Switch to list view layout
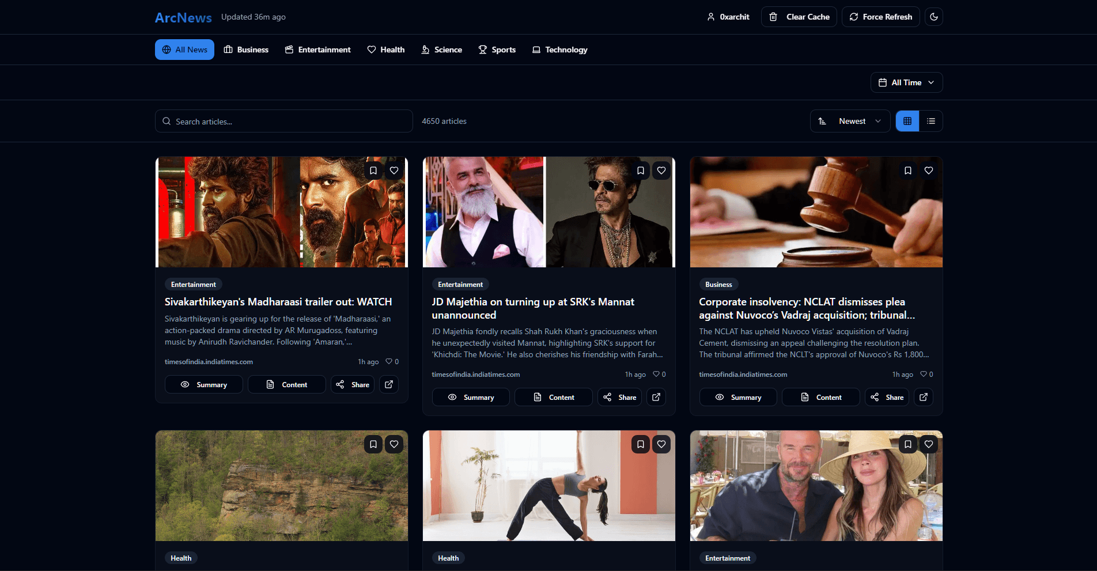This screenshot has height=571, width=1097. [x=931, y=121]
